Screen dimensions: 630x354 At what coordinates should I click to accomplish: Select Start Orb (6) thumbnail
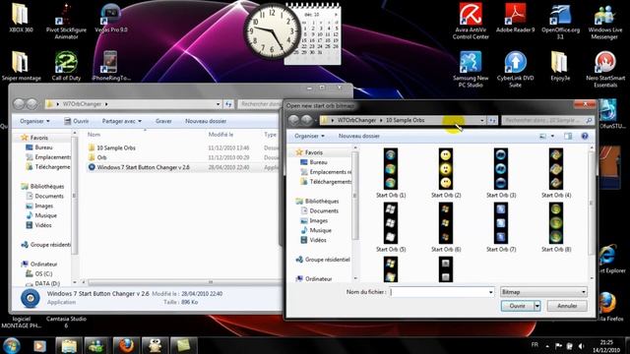click(446, 227)
